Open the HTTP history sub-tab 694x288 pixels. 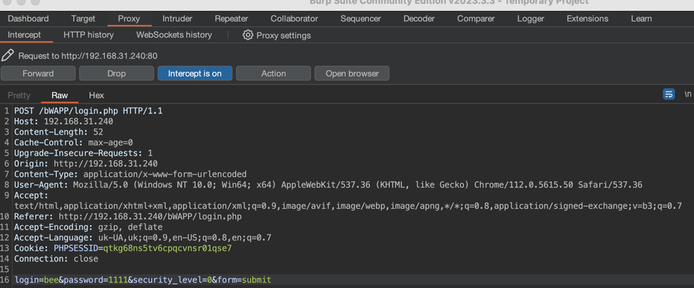coord(89,34)
